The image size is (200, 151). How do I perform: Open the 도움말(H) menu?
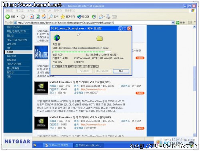[x=70, y=10]
